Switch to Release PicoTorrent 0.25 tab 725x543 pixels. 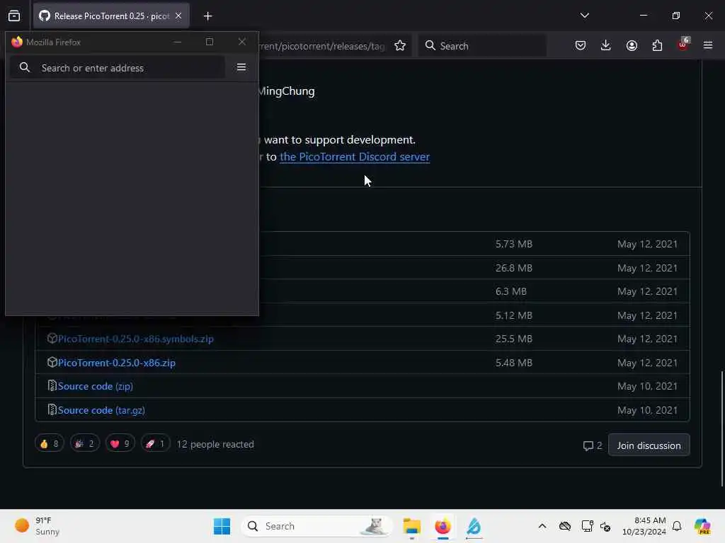[x=111, y=16]
